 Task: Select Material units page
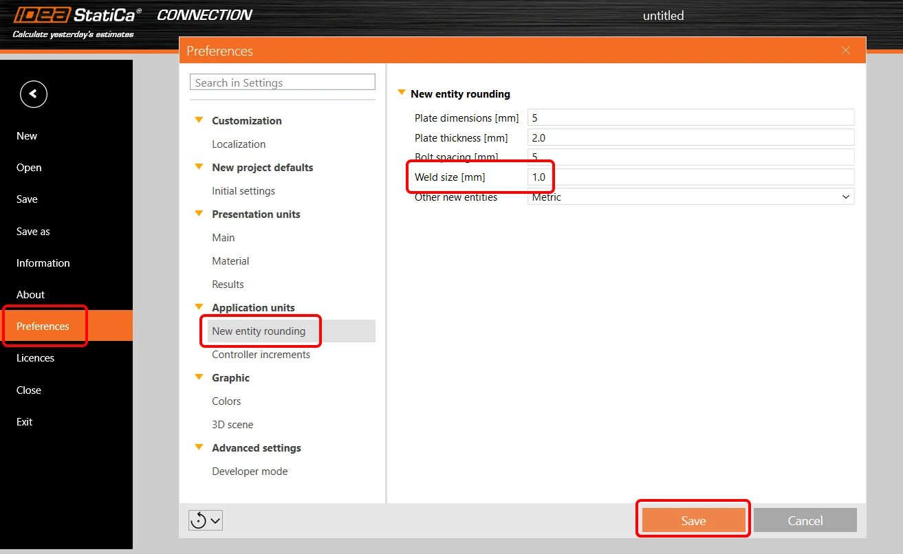click(x=230, y=261)
